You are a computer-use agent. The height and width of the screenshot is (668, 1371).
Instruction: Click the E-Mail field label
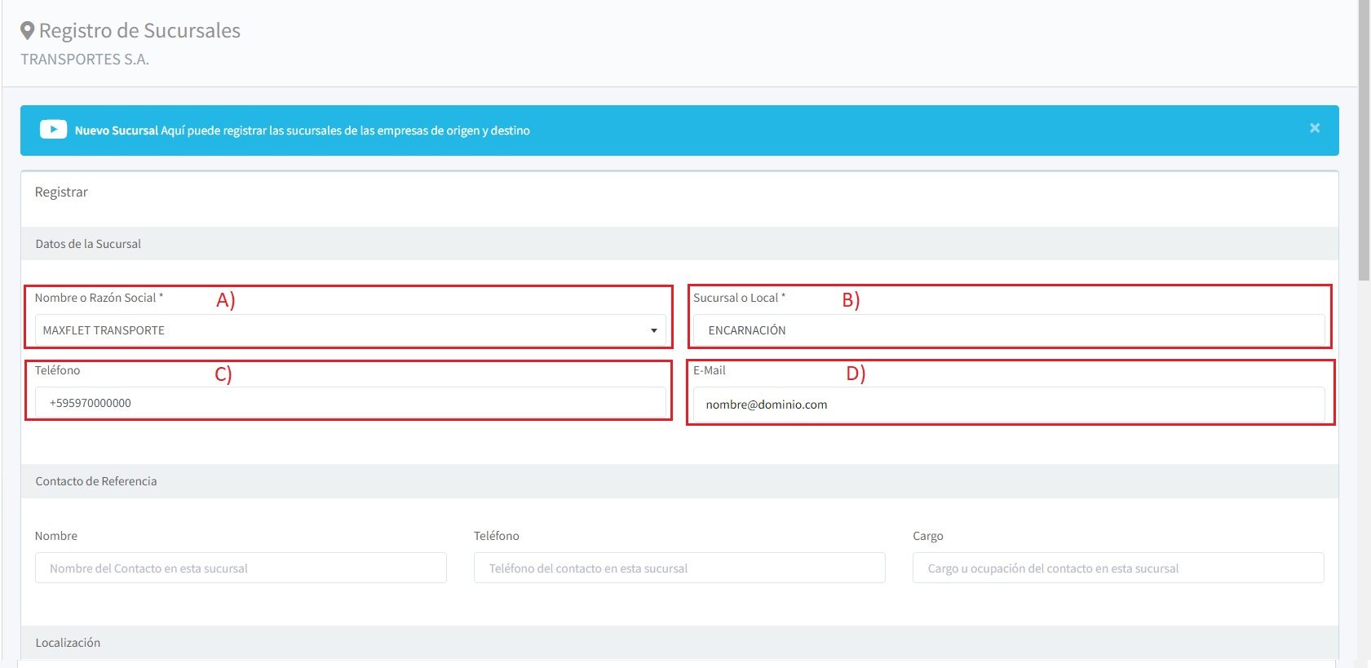(709, 370)
